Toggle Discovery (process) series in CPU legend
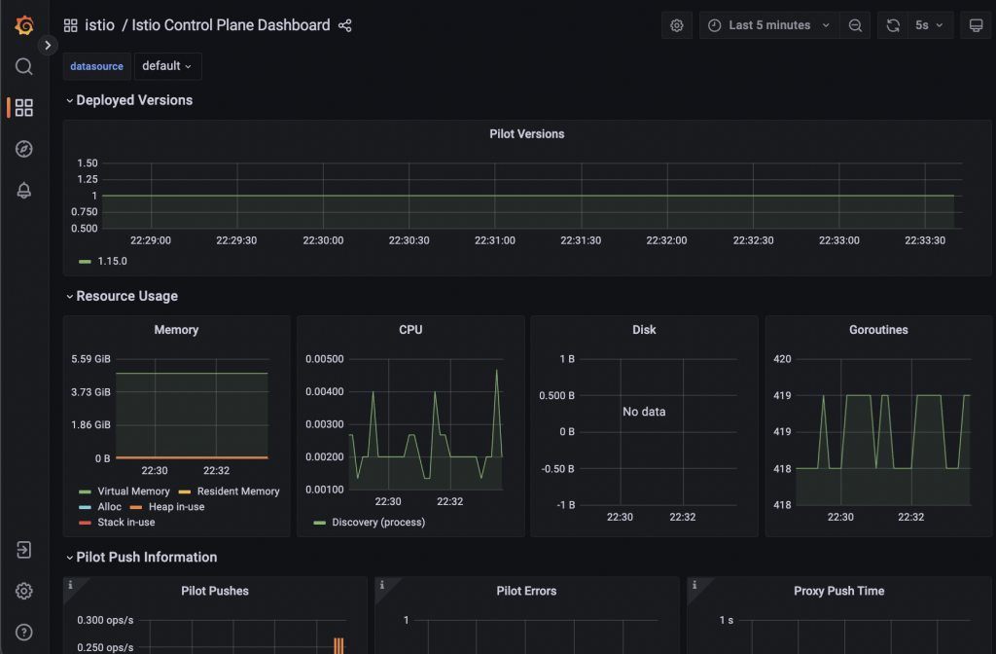This screenshot has height=654, width=996. [378, 523]
